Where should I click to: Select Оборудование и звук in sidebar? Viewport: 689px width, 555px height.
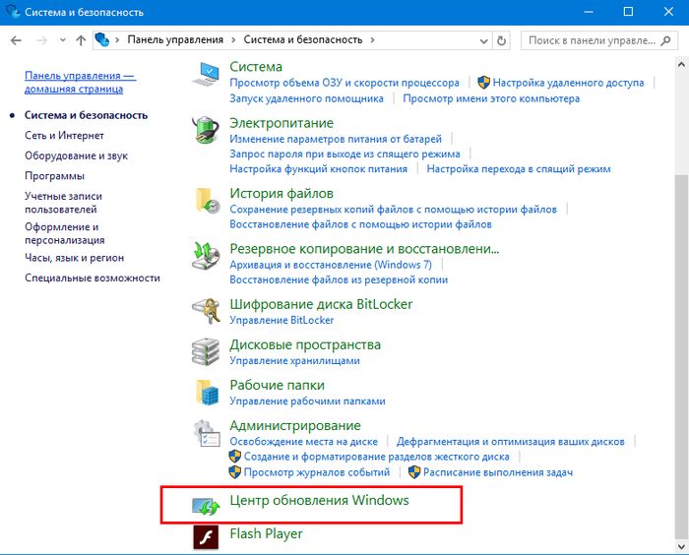76,155
